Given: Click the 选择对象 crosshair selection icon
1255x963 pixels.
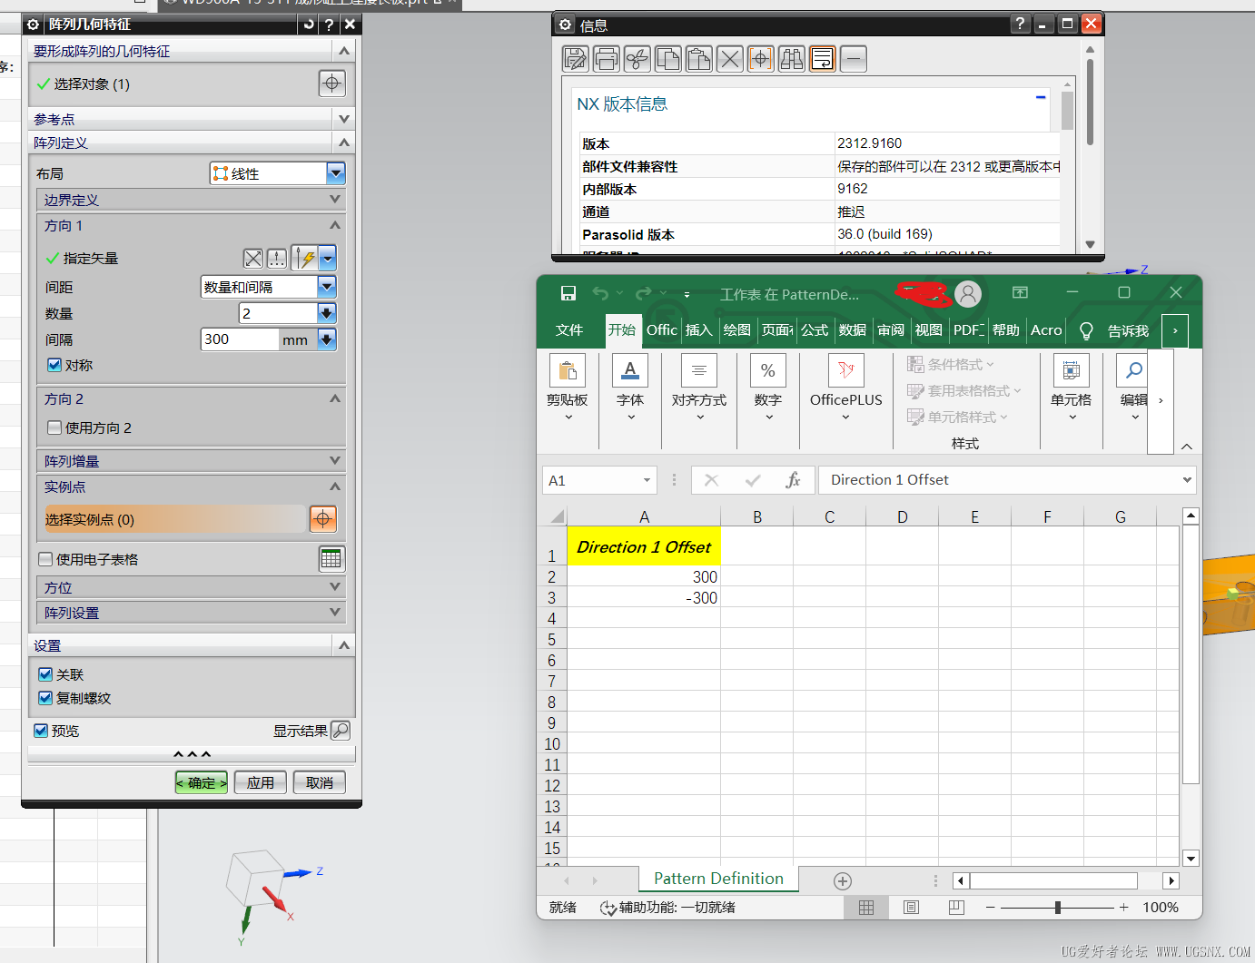Looking at the screenshot, I should tap(331, 84).
